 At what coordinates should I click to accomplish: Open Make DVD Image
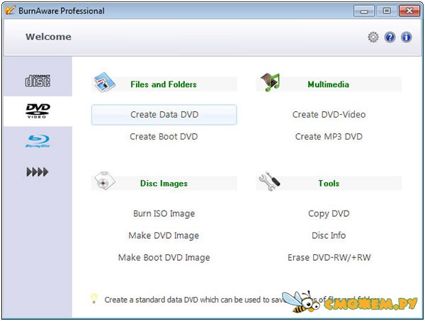coord(164,235)
